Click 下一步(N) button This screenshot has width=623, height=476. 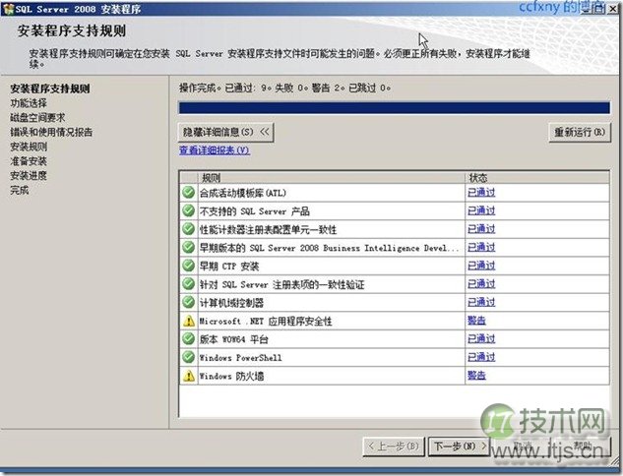click(x=460, y=446)
